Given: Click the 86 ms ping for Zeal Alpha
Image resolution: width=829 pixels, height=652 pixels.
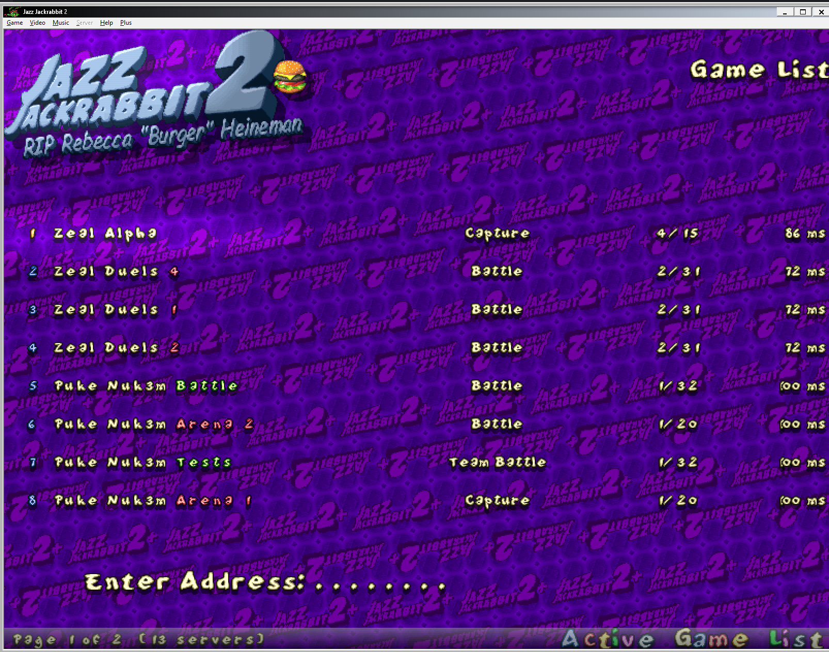Looking at the screenshot, I should click(x=805, y=233).
